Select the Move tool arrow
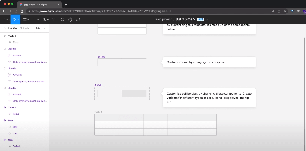The image size is (306, 151). 14,19
